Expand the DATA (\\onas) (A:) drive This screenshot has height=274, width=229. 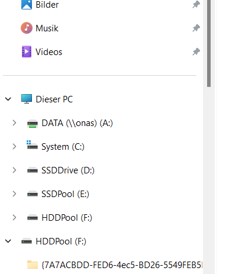click(14, 123)
